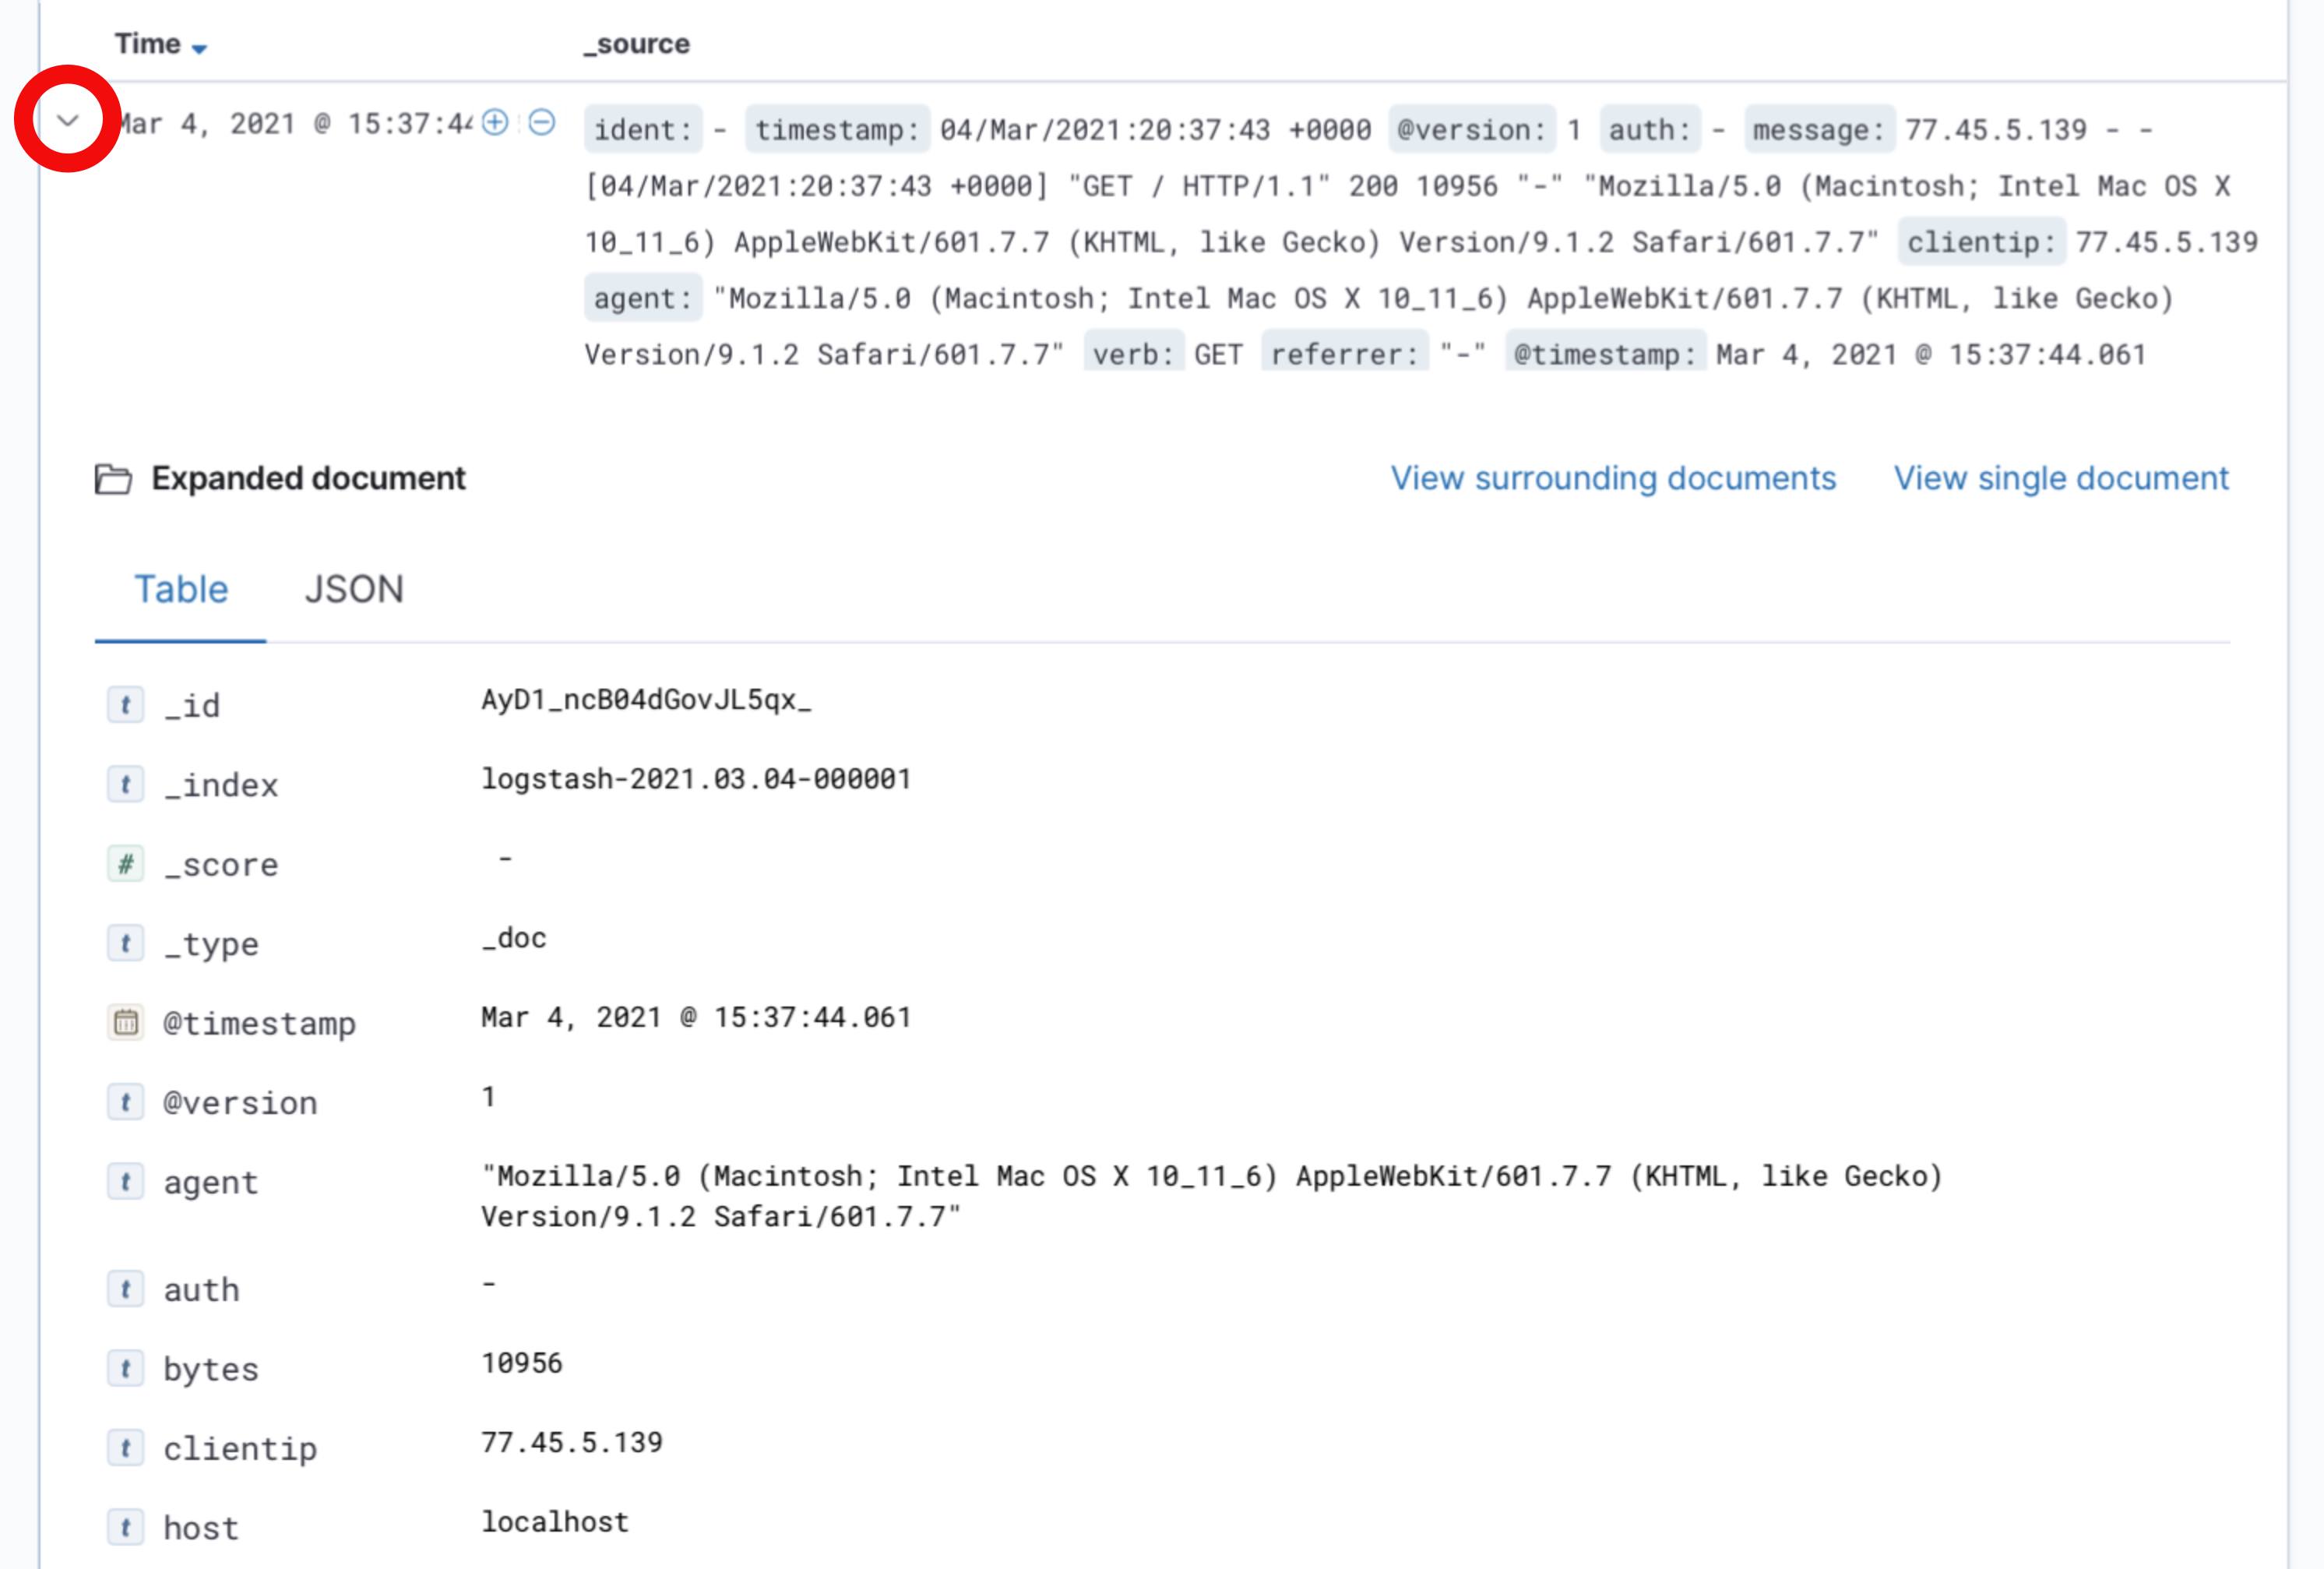Click the host field value localhost
Viewport: 2324px width, 1569px height.
pyautogui.click(x=555, y=1520)
